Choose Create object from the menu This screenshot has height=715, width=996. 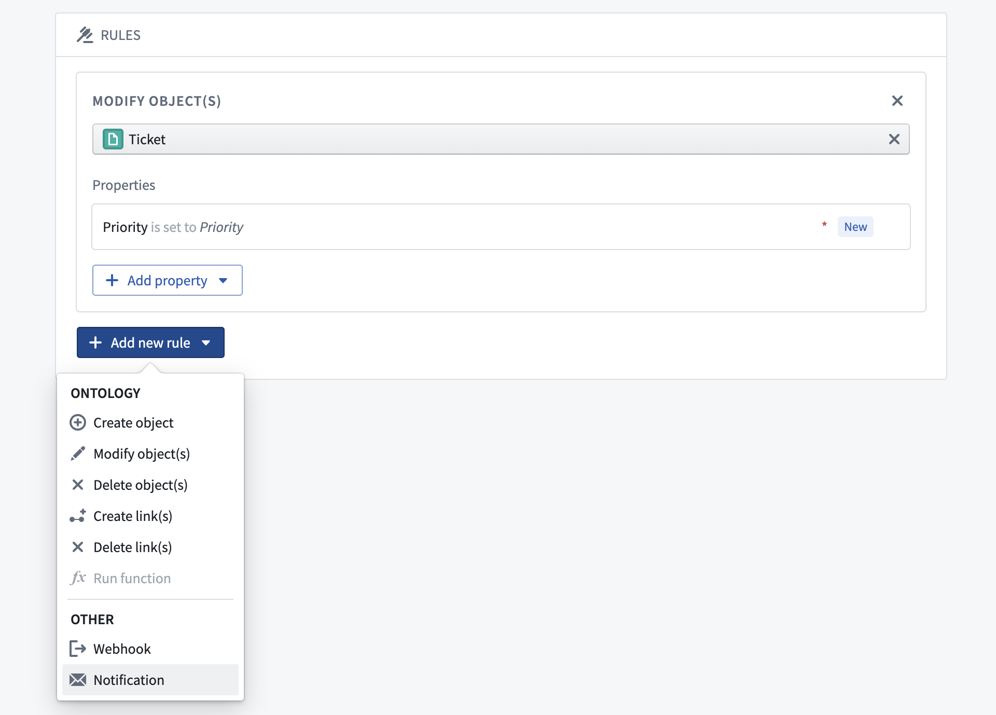pyautogui.click(x=150, y=423)
